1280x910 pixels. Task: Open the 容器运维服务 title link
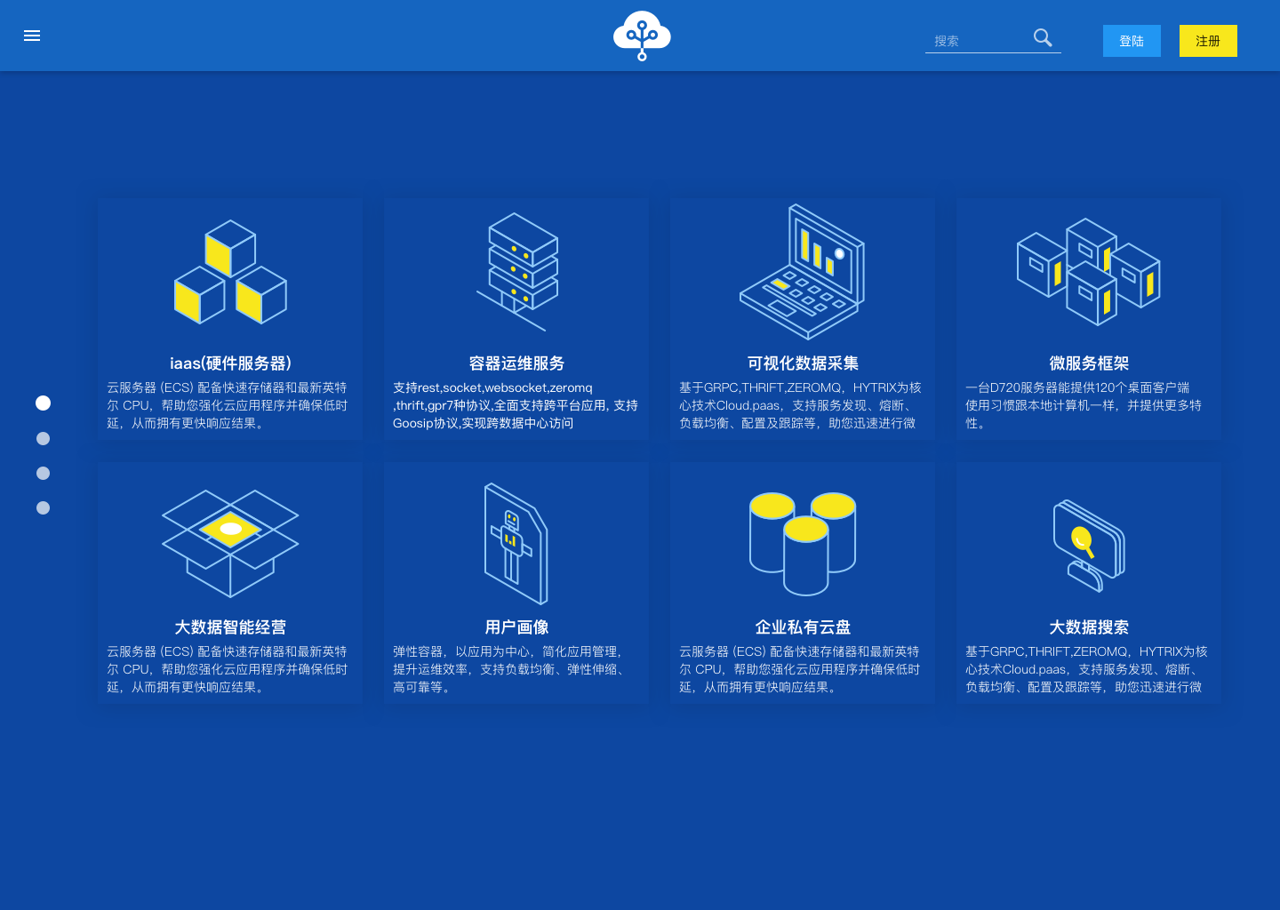[x=516, y=363]
